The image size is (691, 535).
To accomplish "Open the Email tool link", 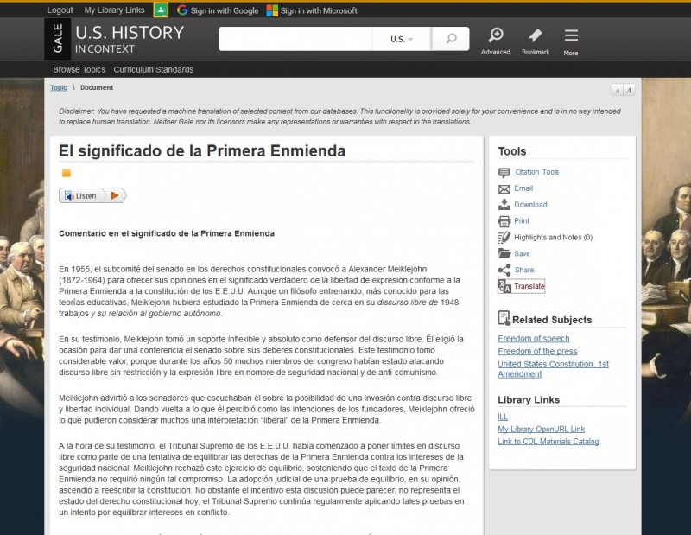I will 523,188.
